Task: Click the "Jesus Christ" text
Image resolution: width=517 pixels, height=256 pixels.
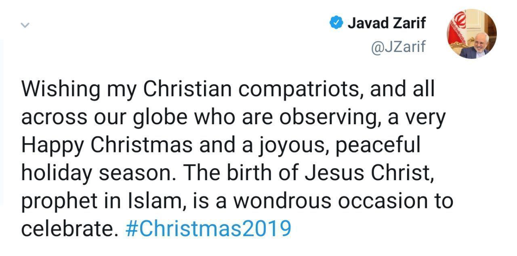Action: [x=369, y=173]
